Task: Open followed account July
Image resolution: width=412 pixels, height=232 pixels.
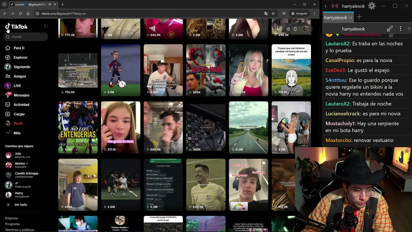Action: click(x=23, y=155)
